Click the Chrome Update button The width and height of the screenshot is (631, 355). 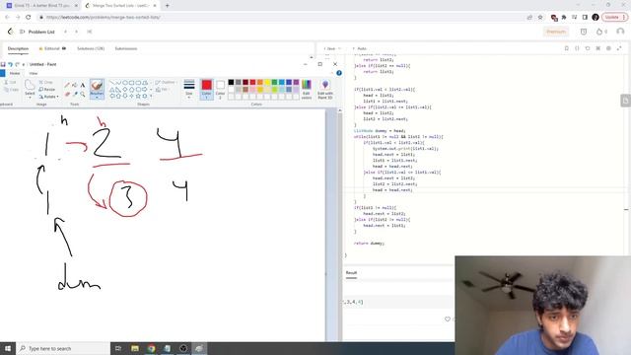[614, 18]
